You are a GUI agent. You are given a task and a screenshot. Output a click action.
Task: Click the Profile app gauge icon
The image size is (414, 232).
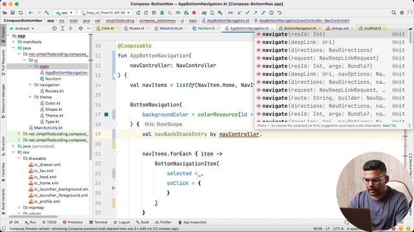(179, 13)
